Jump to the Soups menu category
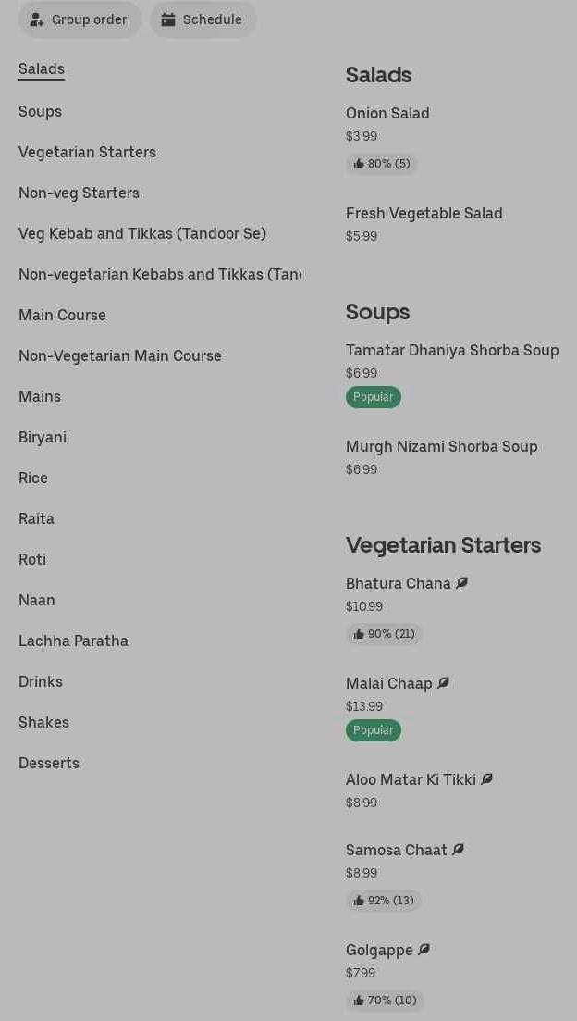577x1021 pixels. click(40, 111)
